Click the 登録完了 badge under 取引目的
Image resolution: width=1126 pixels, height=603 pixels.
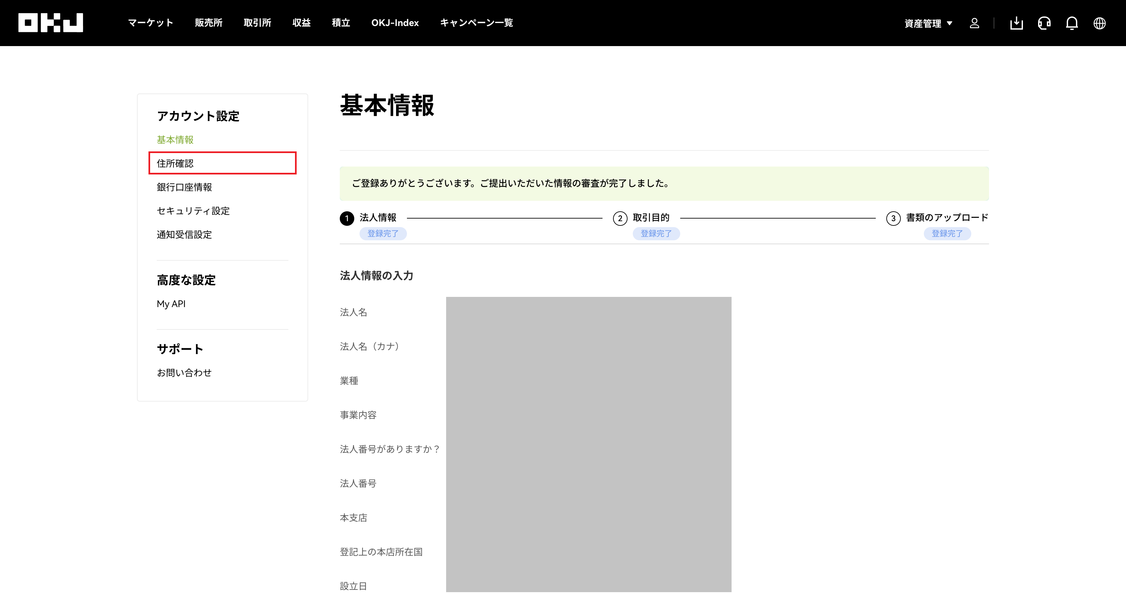point(656,234)
